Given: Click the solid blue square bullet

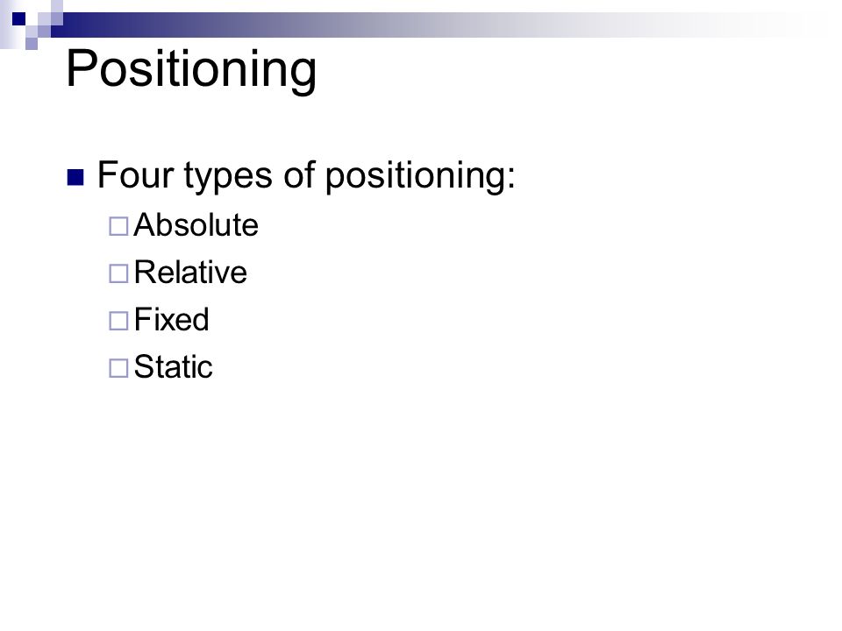Looking at the screenshot, I should click(75, 177).
